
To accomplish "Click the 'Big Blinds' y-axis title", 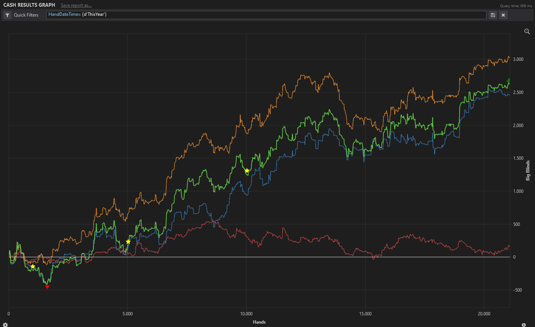I will pyautogui.click(x=528, y=171).
